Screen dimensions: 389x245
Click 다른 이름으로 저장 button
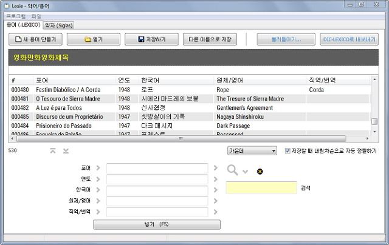(x=210, y=39)
